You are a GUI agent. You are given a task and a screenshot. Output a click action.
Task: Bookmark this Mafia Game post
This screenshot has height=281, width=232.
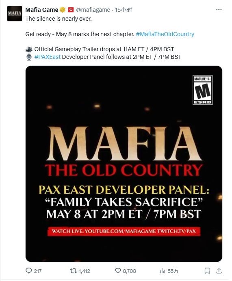(x=207, y=271)
